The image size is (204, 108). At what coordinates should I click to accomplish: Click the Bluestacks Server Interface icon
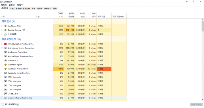[5, 73]
